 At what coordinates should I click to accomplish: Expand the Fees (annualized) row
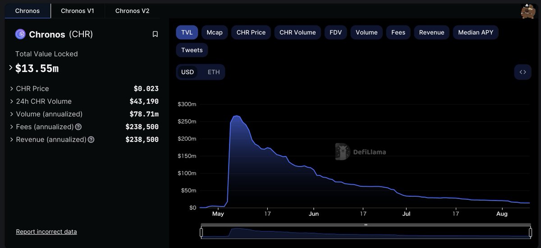tap(12, 127)
